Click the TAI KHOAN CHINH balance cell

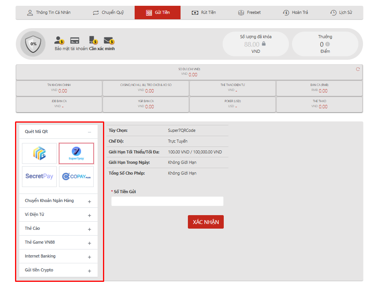coord(59,88)
